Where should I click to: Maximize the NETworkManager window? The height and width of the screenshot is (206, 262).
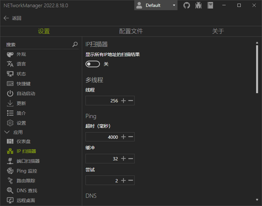(239, 5)
